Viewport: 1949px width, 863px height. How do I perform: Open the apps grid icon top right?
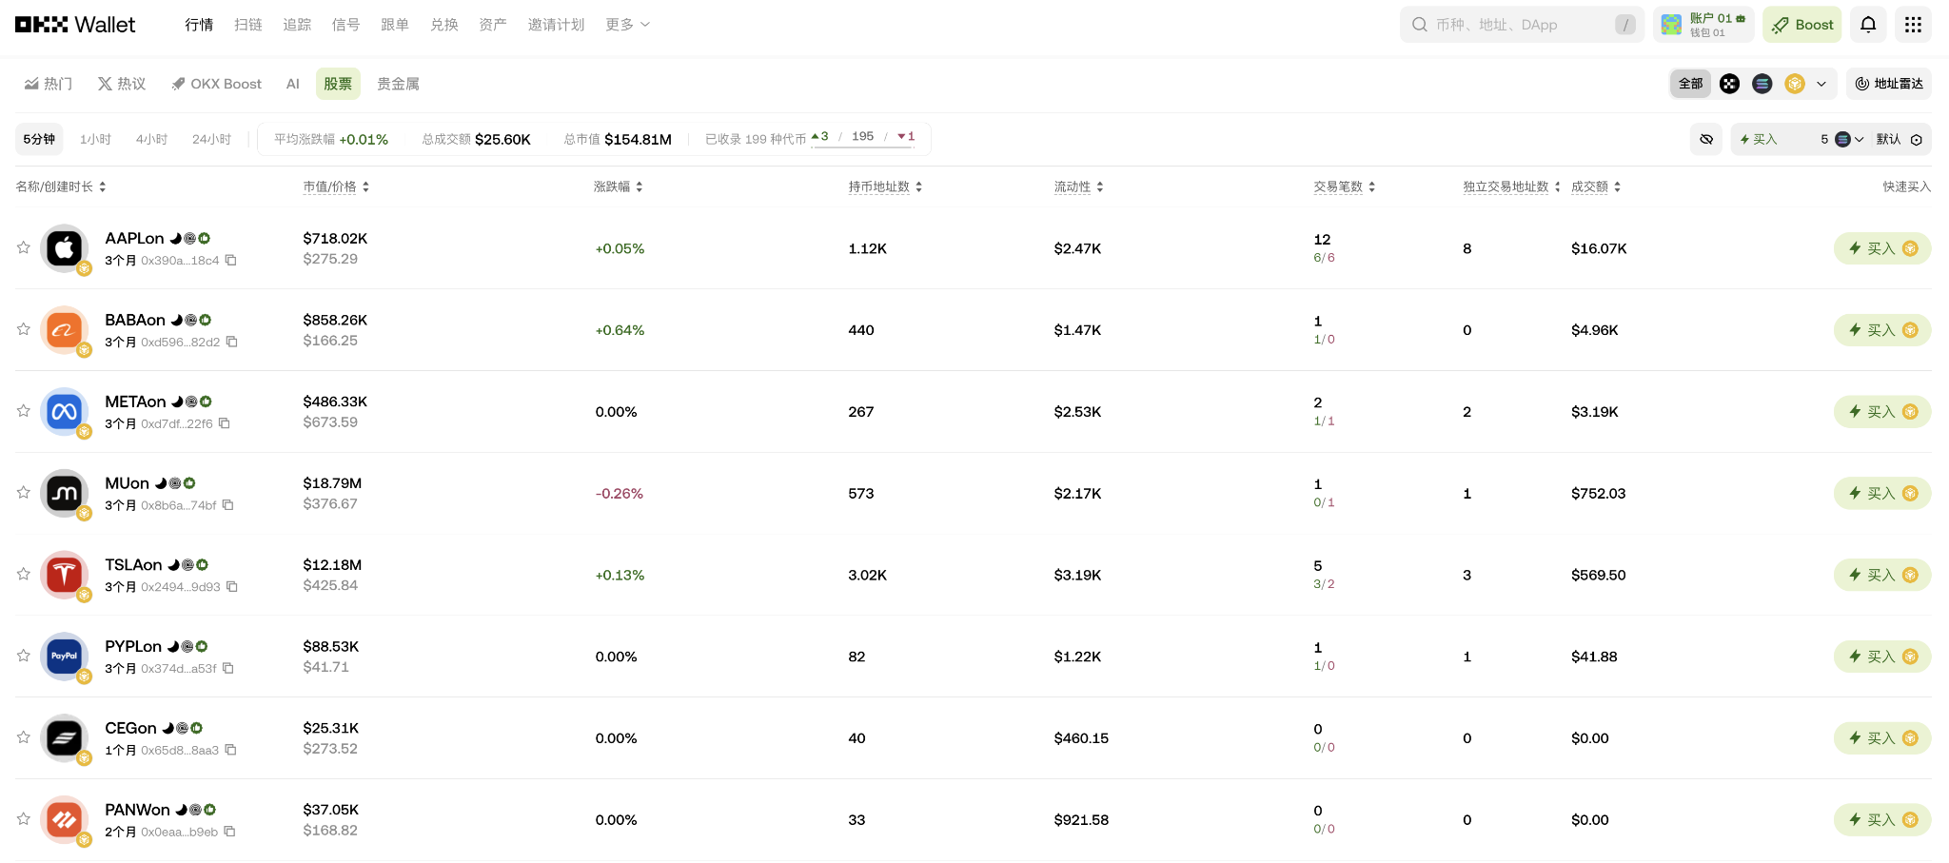tap(1913, 24)
